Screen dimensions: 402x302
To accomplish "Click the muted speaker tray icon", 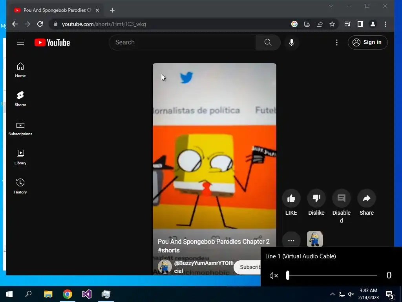I will [x=351, y=294].
